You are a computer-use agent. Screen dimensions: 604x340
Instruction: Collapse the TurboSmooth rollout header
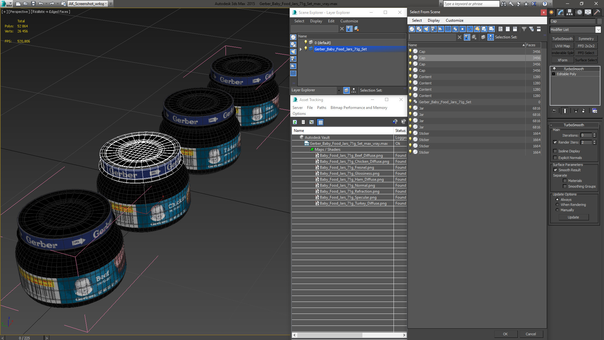[573, 125]
